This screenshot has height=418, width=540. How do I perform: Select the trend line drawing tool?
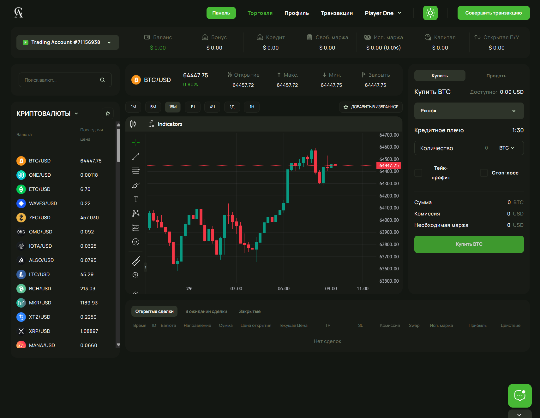click(136, 157)
